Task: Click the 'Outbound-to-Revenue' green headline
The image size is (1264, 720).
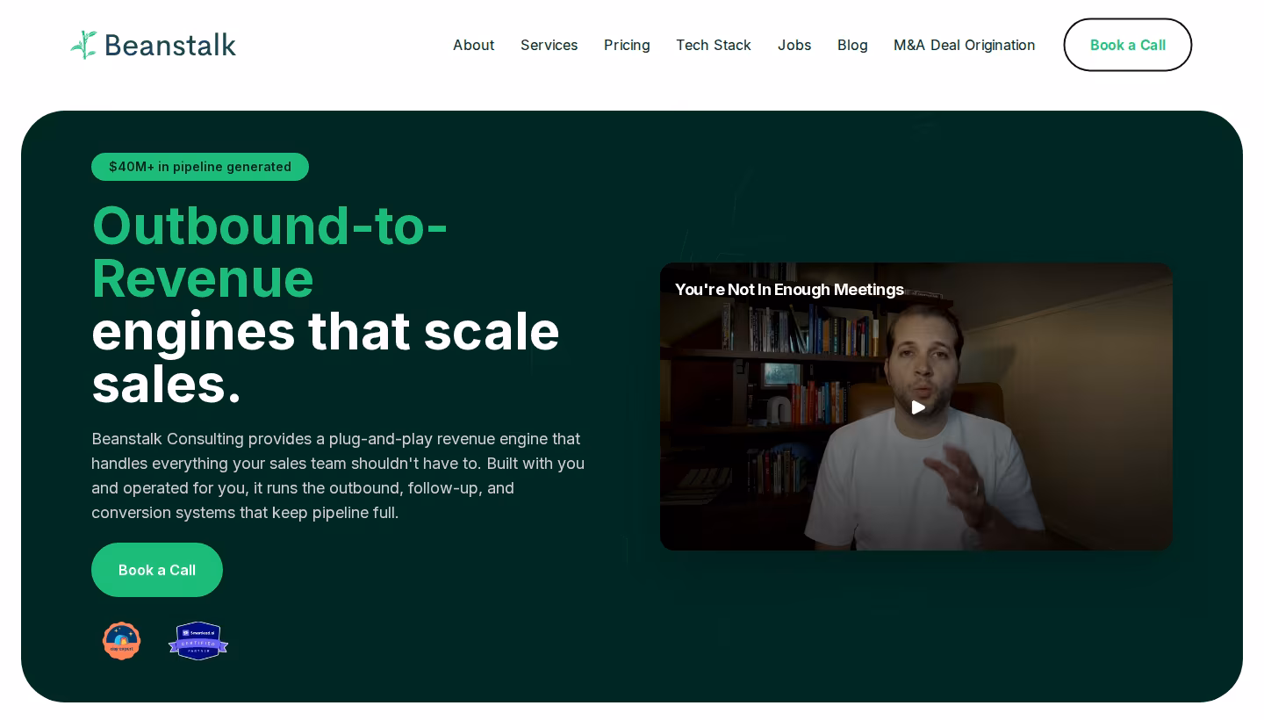Action: 269,252
